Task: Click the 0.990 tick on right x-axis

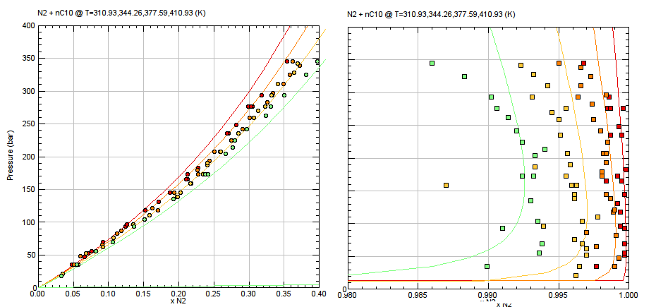Action: (488, 294)
